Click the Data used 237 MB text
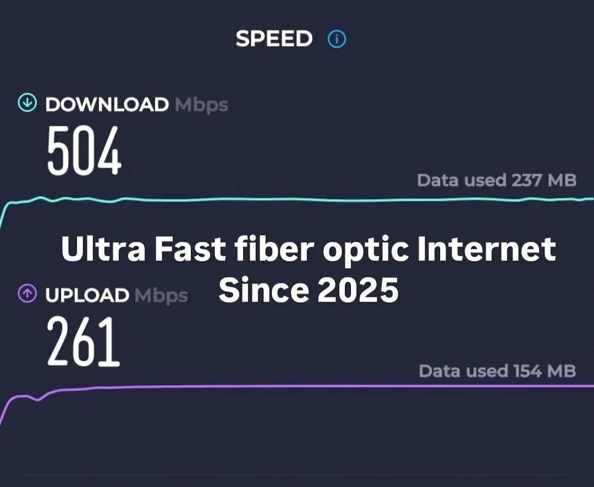Viewport: 594px width, 487px height. click(x=497, y=180)
